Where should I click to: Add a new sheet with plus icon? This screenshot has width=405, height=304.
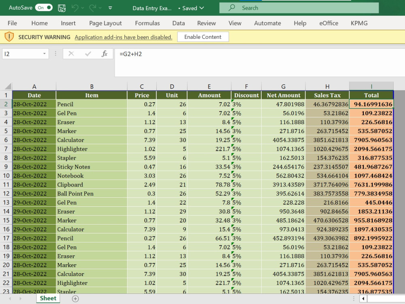click(x=75, y=299)
